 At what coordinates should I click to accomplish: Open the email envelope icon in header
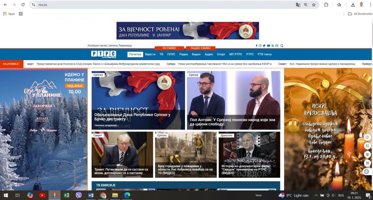click(x=277, y=46)
